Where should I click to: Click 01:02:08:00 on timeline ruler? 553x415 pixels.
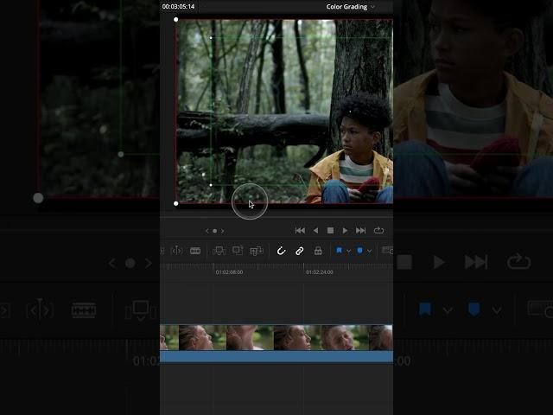(x=229, y=272)
